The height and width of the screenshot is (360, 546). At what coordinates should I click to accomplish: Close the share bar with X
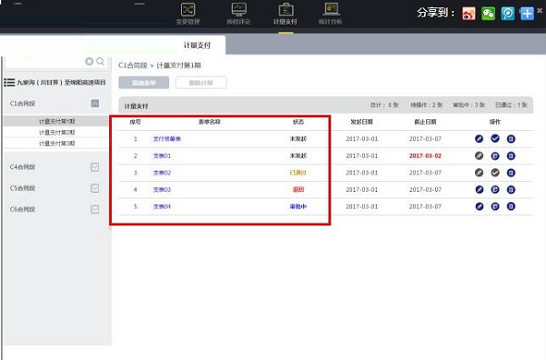(540, 10)
